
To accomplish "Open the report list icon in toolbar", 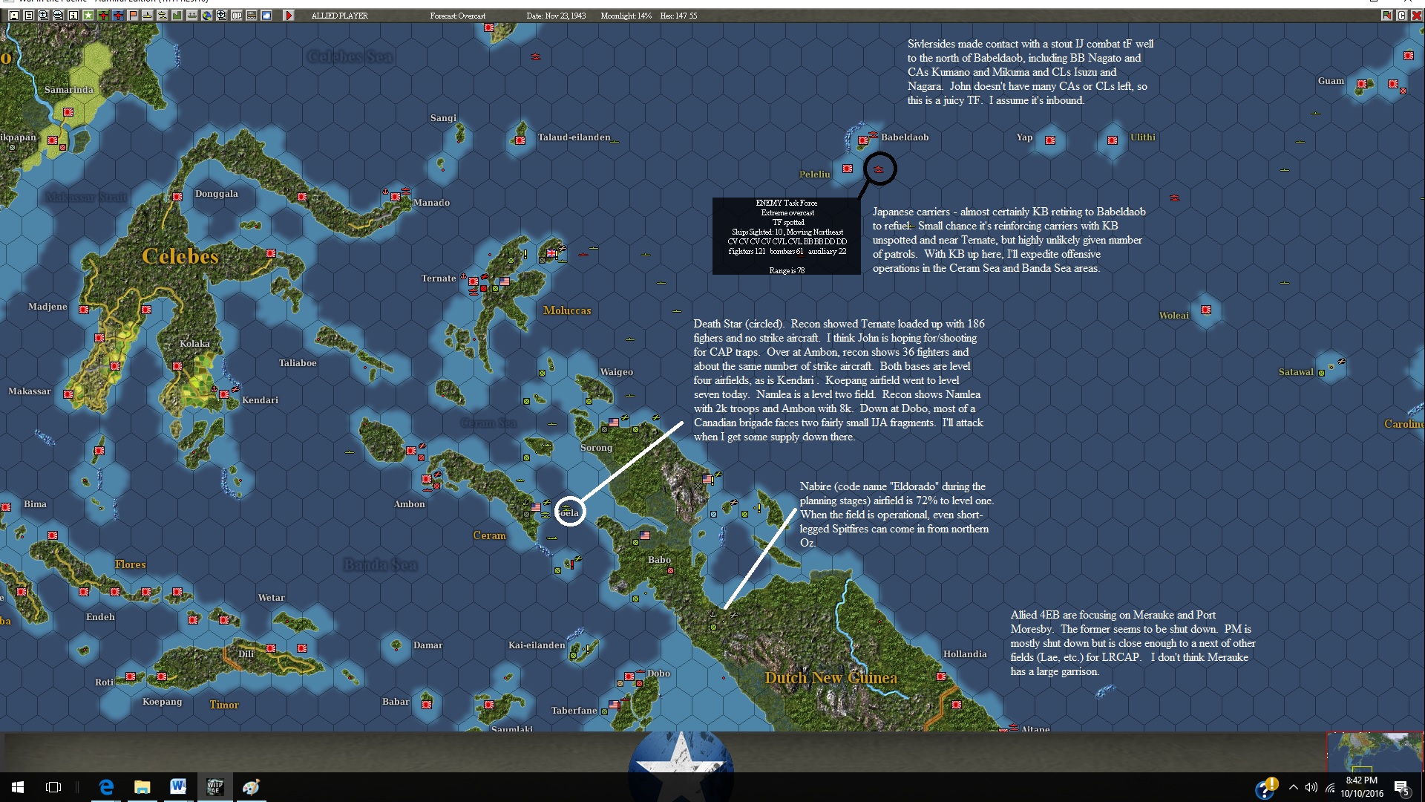I will 28,15.
